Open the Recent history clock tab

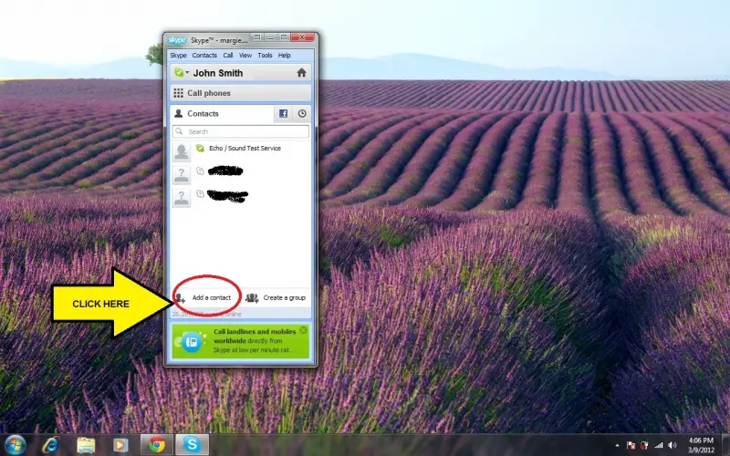point(302,113)
